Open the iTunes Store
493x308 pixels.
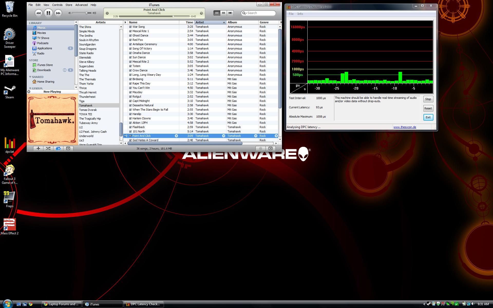click(x=45, y=65)
